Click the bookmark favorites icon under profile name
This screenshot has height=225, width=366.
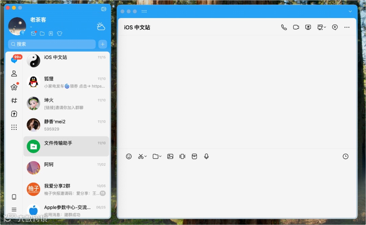(x=51, y=34)
